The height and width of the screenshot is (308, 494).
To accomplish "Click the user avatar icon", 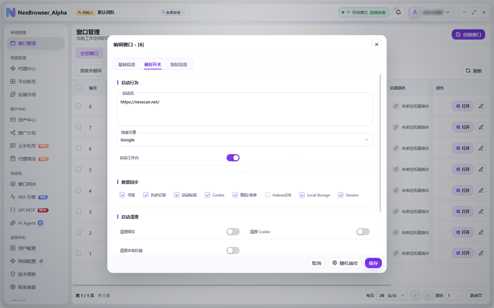I will (x=415, y=12).
